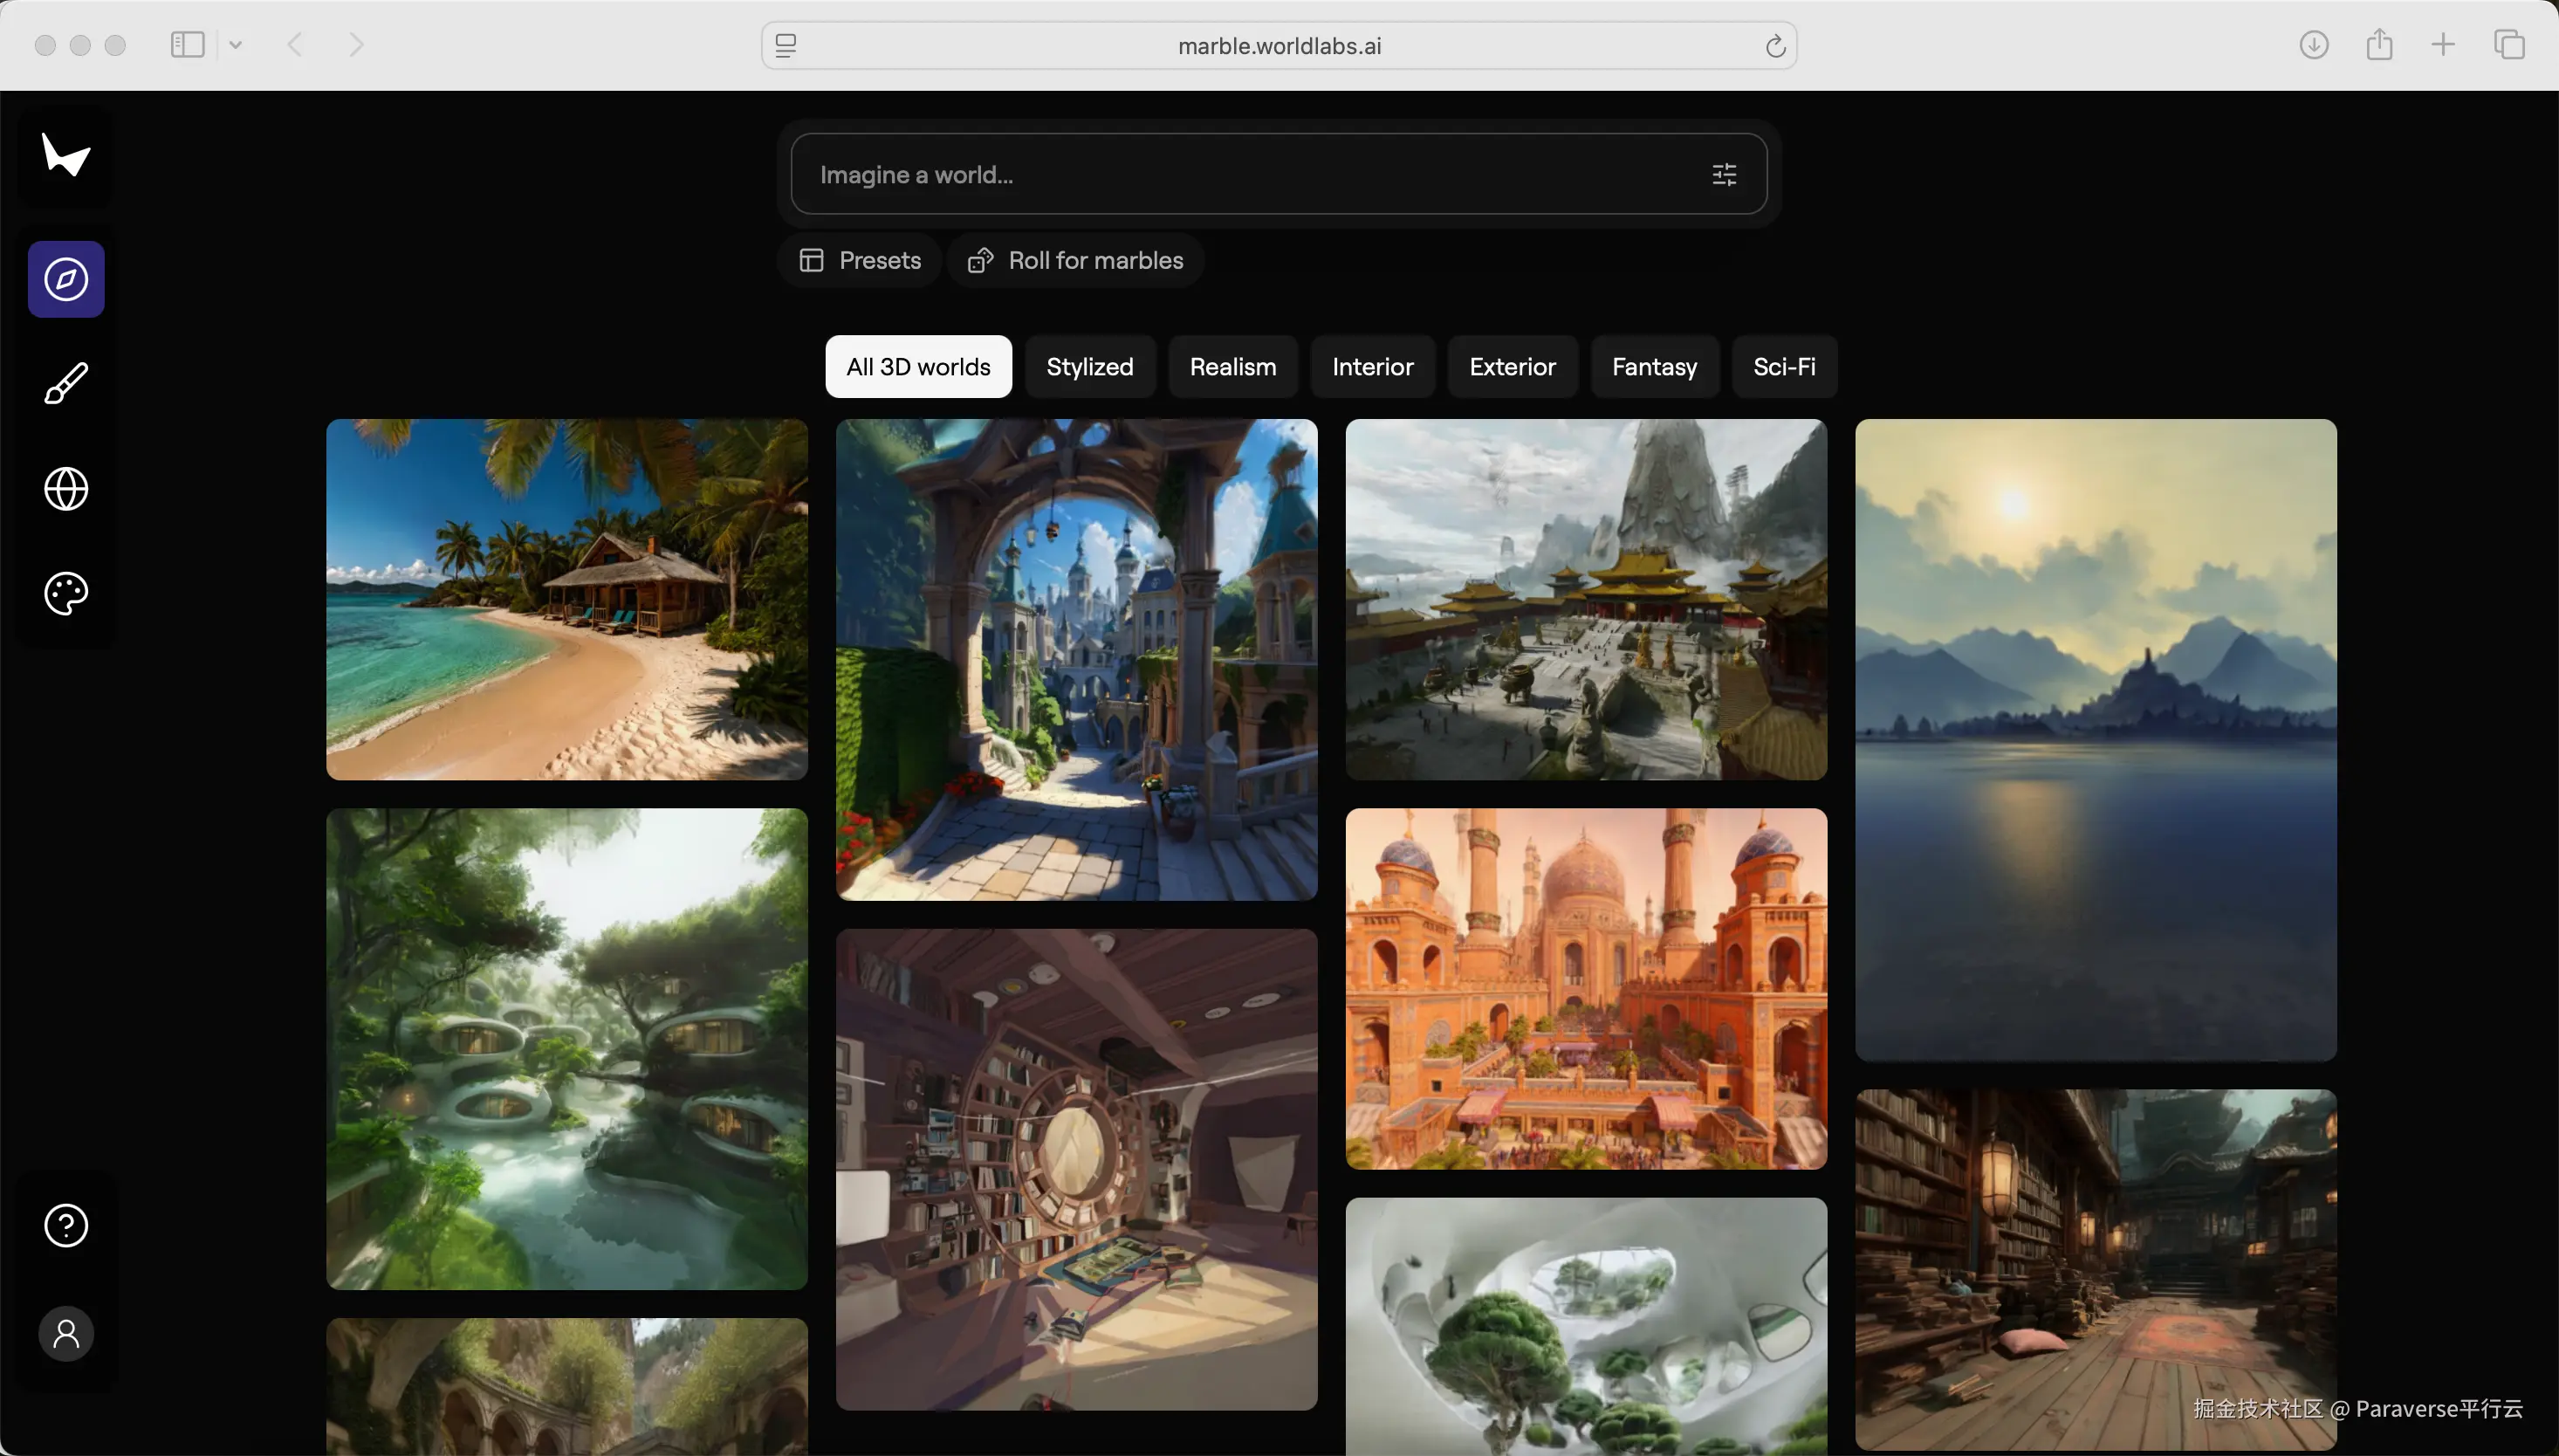
Task: Open the user profile icon
Action: pos(66,1333)
